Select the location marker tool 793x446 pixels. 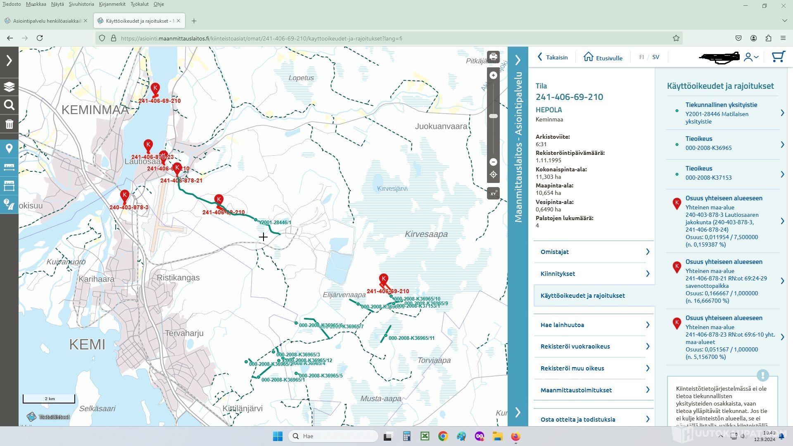9,149
